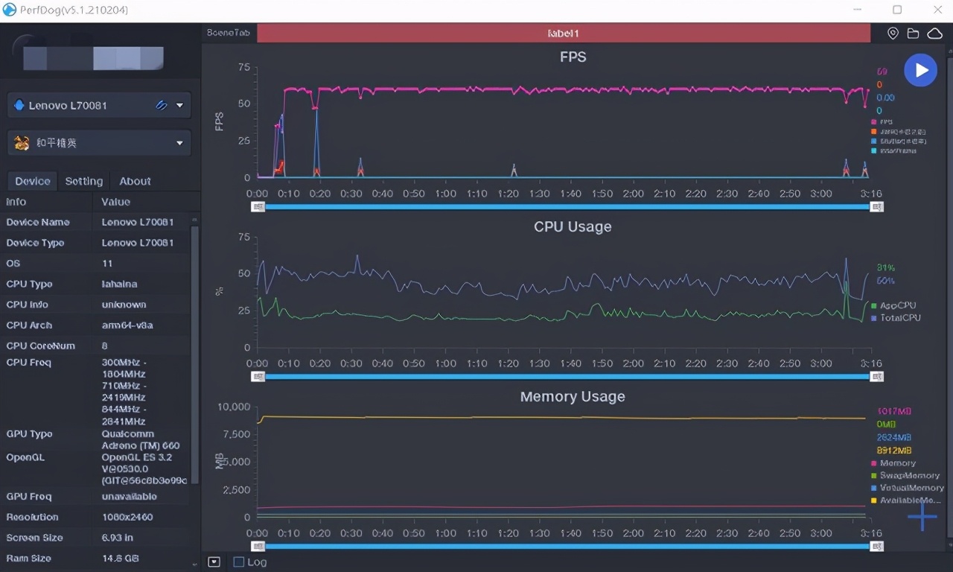
Task: Enable the Log checkbox
Action: pyautogui.click(x=239, y=562)
